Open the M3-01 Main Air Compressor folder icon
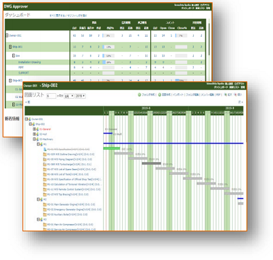The height and width of the screenshot is (260, 273). pos(45,225)
